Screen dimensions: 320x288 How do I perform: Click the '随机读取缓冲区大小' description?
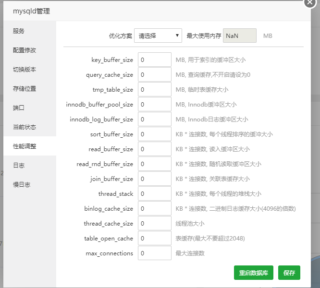(235, 164)
